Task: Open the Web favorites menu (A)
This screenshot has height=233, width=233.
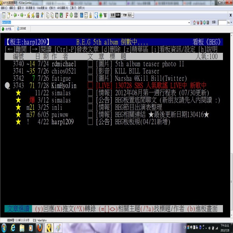Action: pos(42,8)
